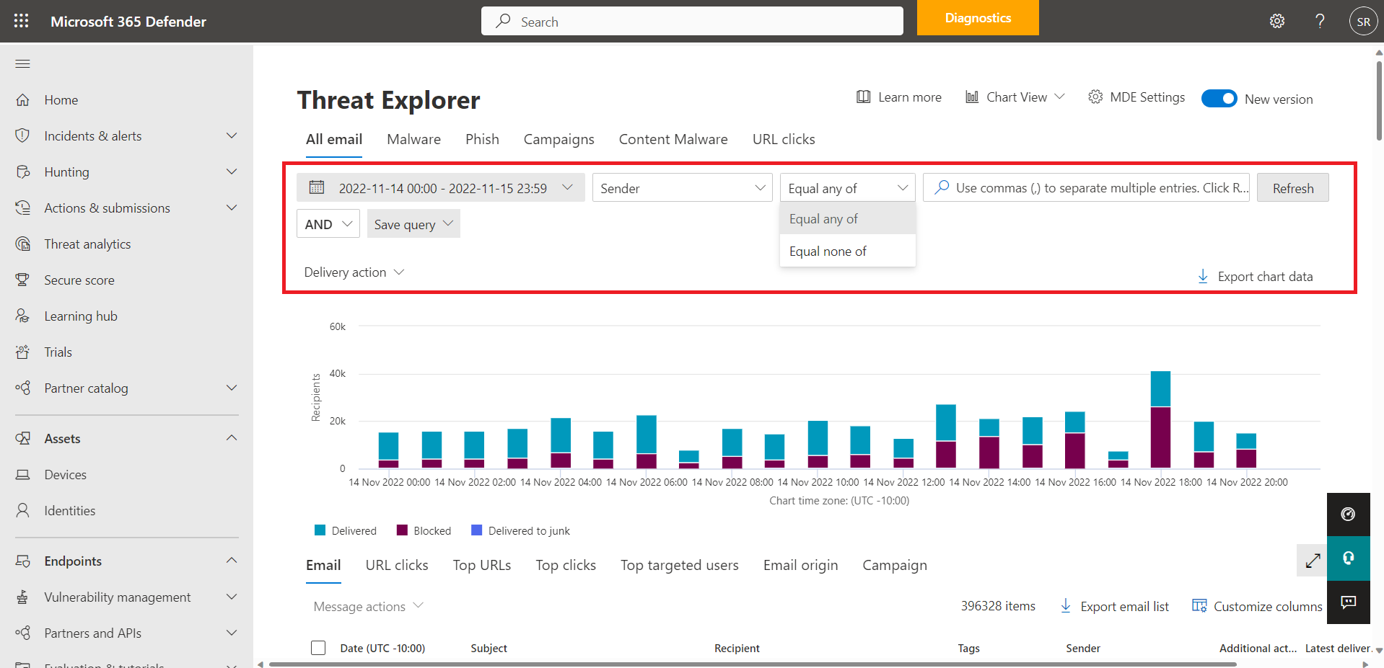Toggle the New version switch

click(x=1219, y=99)
